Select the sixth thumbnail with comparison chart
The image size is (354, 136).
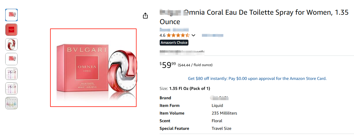[x=11, y=88]
